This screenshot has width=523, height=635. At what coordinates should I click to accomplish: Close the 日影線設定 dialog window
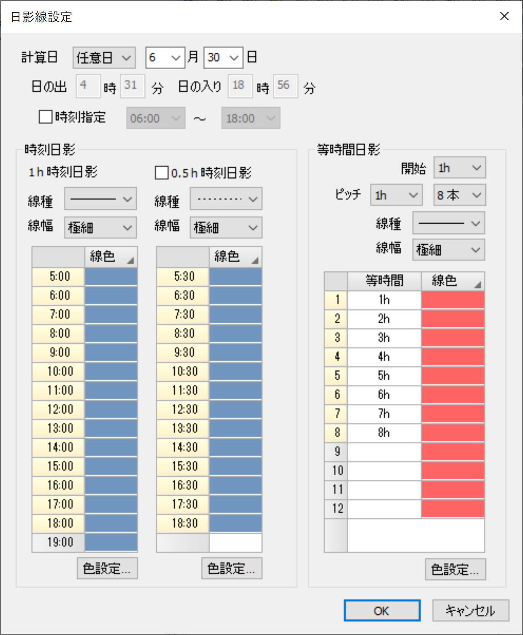504,16
